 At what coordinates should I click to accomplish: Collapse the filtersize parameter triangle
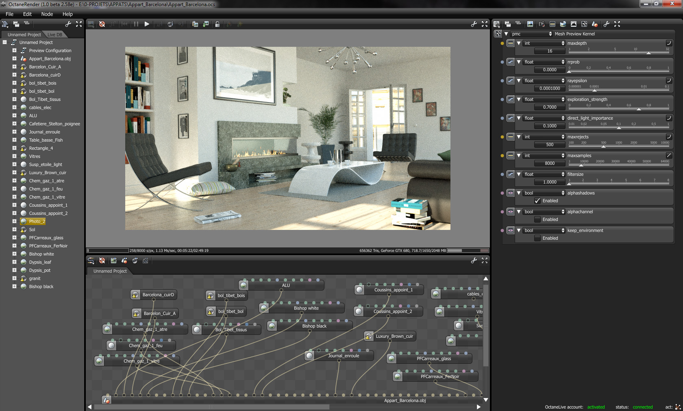click(x=519, y=174)
